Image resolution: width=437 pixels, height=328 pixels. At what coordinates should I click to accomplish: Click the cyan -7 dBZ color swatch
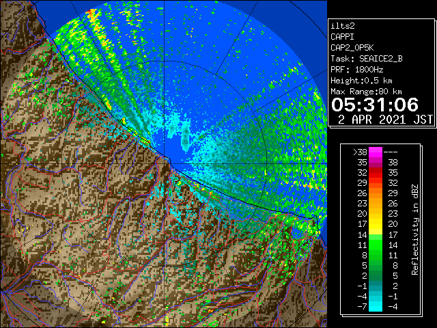376,306
